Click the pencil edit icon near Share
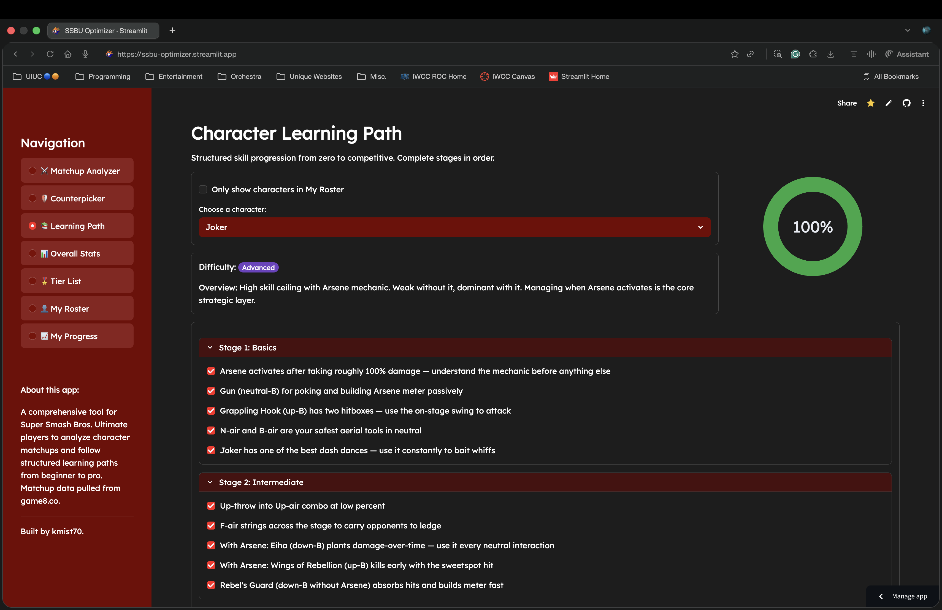 click(889, 103)
